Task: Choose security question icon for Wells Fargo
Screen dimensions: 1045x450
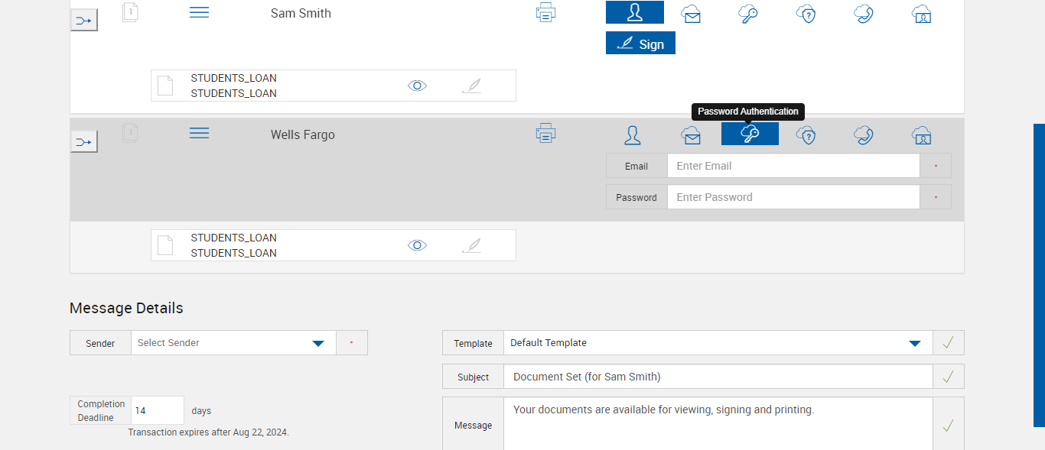Action: pyautogui.click(x=806, y=135)
